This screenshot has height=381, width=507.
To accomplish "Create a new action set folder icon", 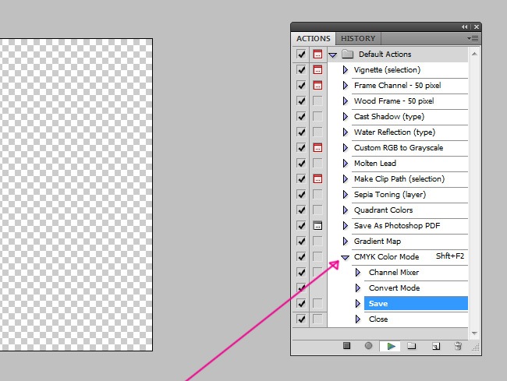I will pos(412,346).
